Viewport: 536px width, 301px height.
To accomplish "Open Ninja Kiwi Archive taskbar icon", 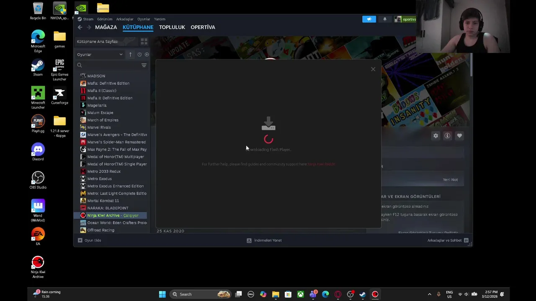I will point(375,294).
